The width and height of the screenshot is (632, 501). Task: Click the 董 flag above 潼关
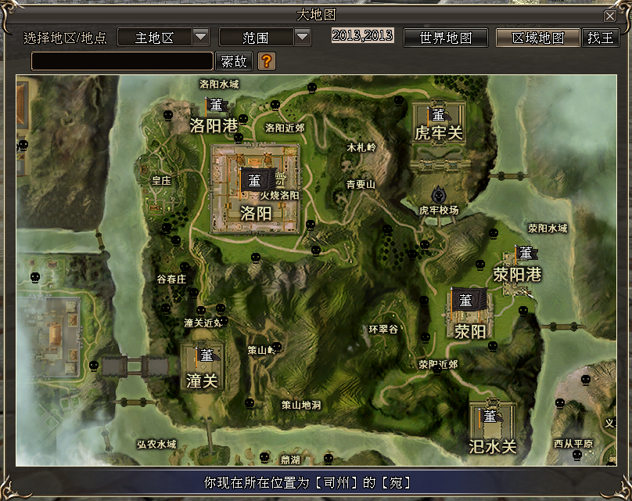pos(207,355)
